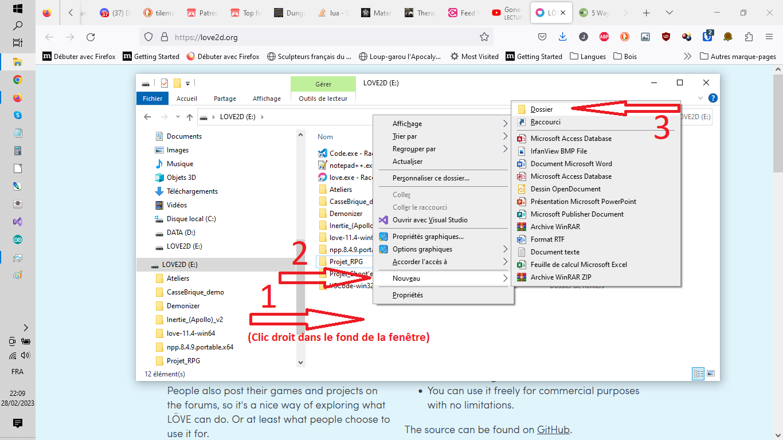Open Visual Studio from the taskbar
Screen dimensions: 783x440
click(18, 222)
